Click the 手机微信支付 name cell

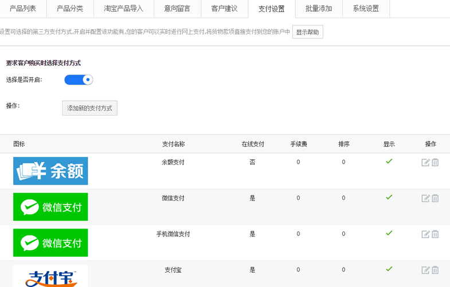tap(173, 234)
